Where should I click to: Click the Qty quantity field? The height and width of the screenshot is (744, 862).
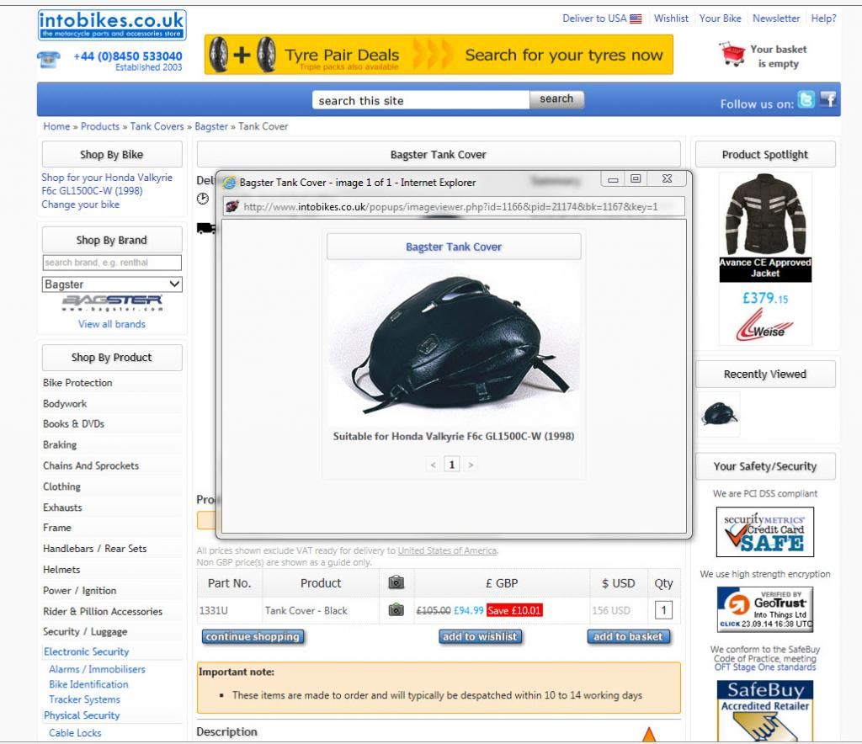pos(663,610)
